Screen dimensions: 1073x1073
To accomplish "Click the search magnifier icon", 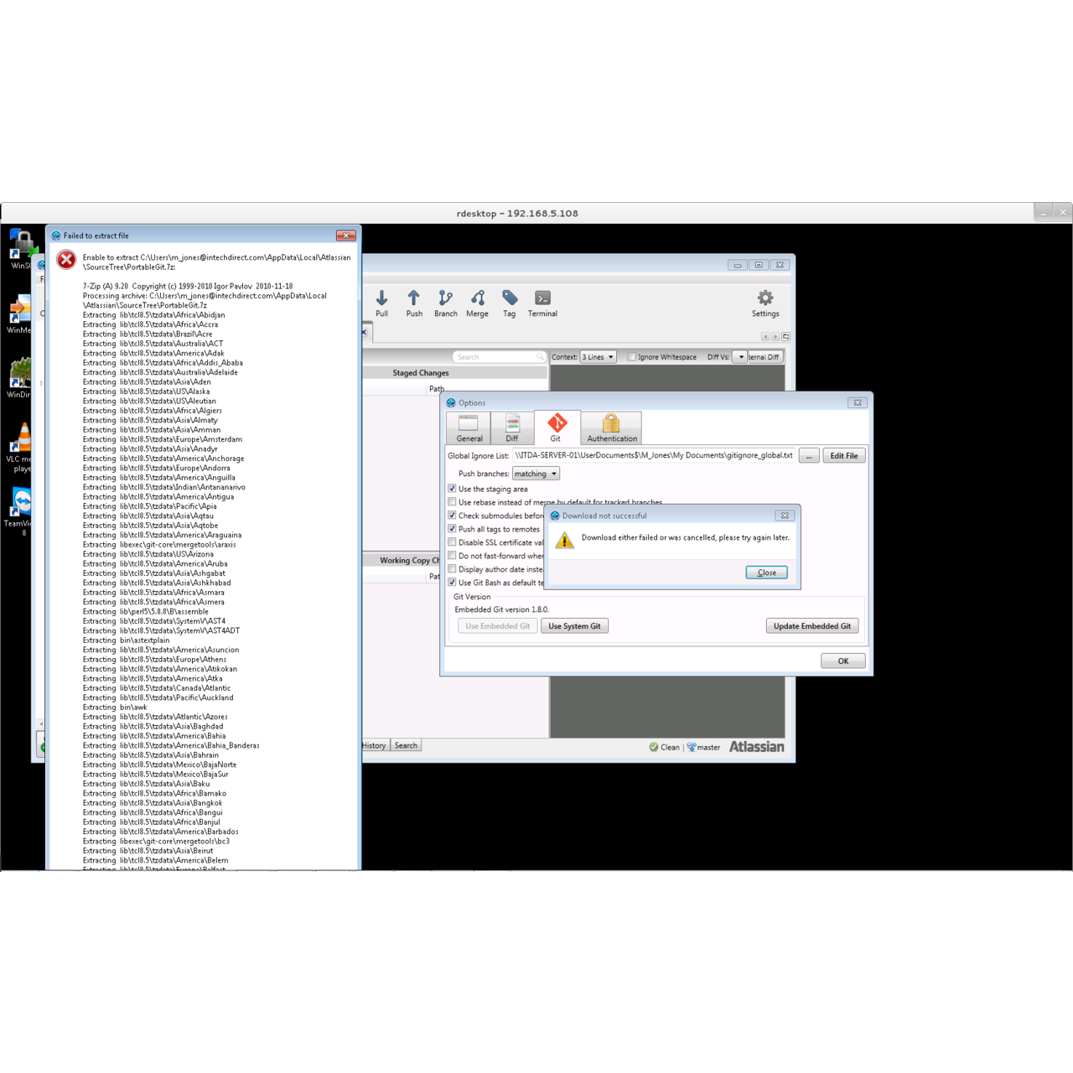I will coord(540,357).
